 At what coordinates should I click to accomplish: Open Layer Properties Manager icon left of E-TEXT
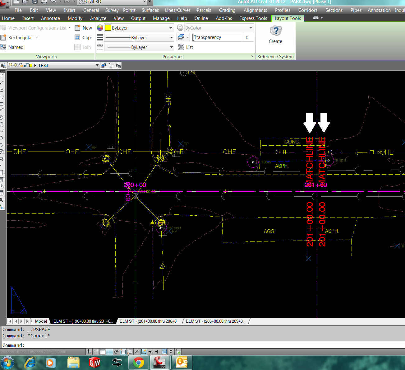(3, 65)
